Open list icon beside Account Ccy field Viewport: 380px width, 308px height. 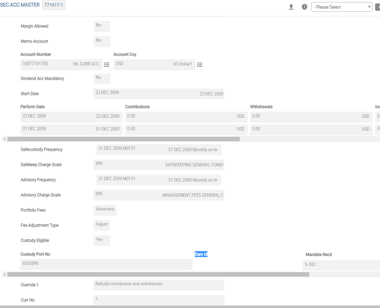pos(200,65)
